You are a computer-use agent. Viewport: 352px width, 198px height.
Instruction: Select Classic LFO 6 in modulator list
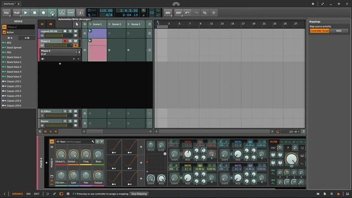click(x=14, y=106)
